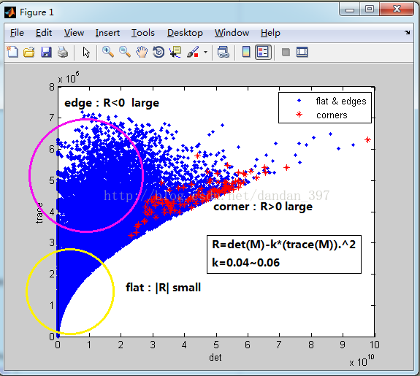
Task: Save the figure with the floppy disk icon
Action: point(46,52)
